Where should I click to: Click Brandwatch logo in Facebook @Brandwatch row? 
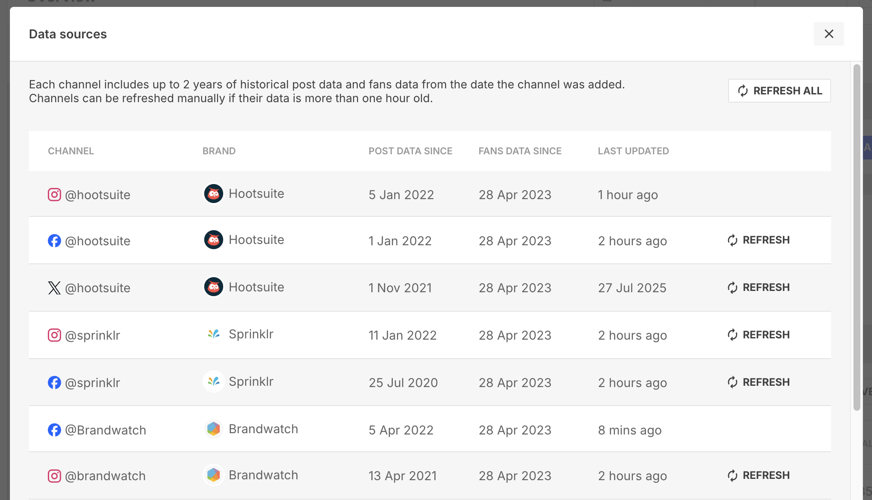click(214, 429)
